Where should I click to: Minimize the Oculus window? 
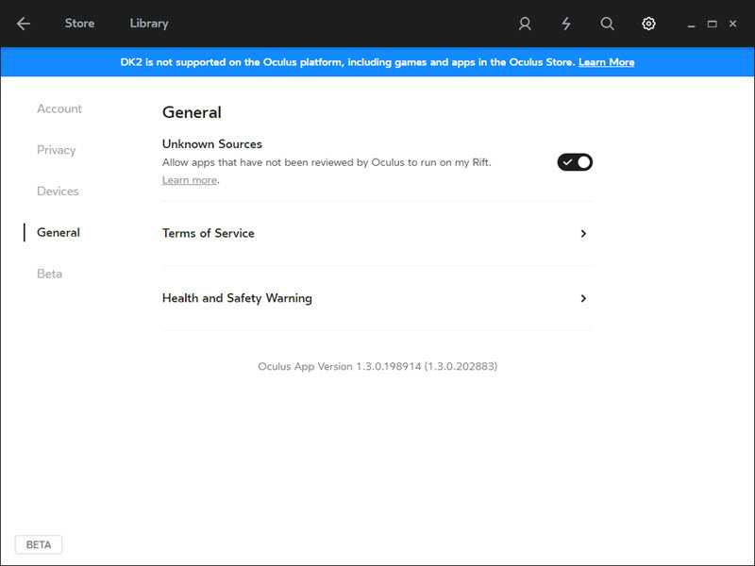click(693, 24)
